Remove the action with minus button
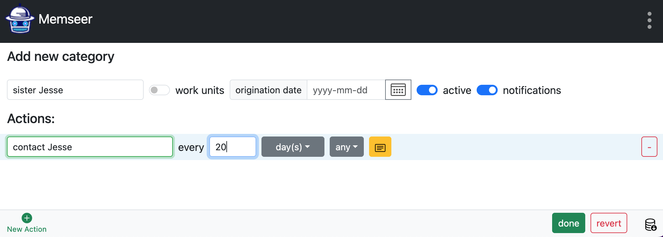Image resolution: width=663 pixels, height=237 pixels. tap(649, 147)
